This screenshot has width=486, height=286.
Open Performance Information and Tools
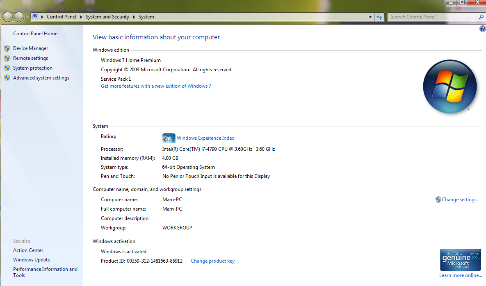pyautogui.click(x=45, y=272)
